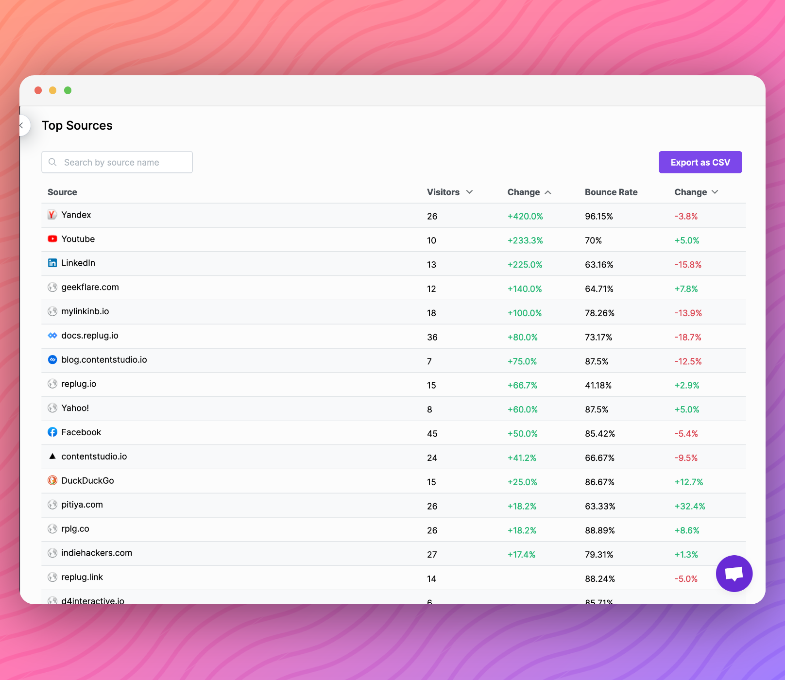Click the Source column header
The image size is (785, 680).
[62, 192]
